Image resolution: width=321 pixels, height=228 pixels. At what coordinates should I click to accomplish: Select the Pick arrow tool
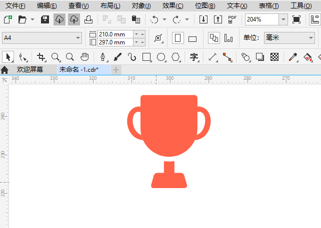(x=8, y=57)
